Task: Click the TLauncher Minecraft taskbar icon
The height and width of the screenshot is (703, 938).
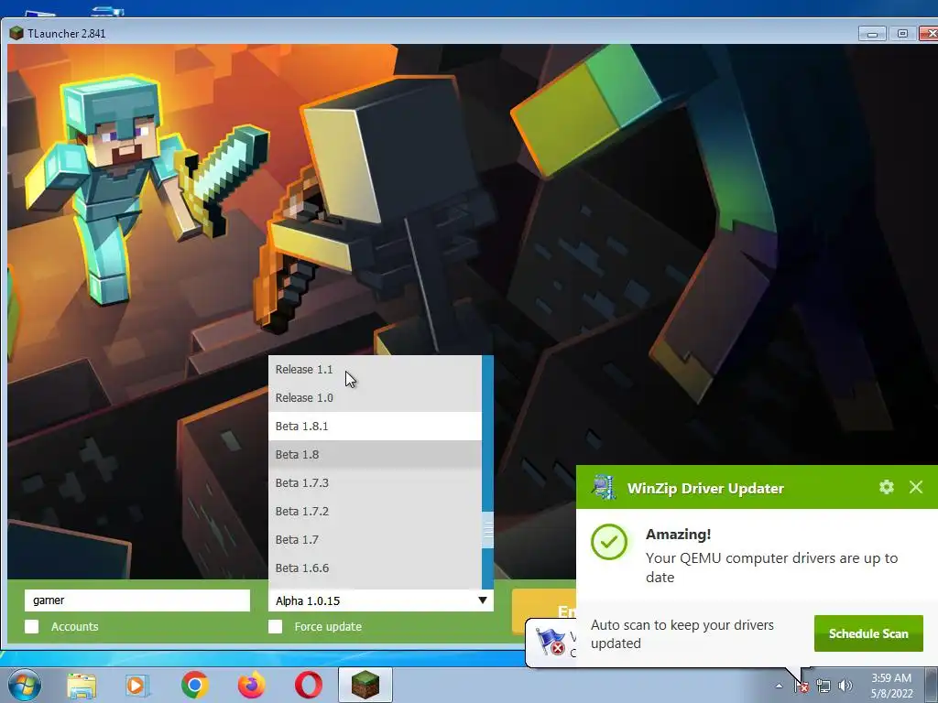Action: click(x=365, y=685)
